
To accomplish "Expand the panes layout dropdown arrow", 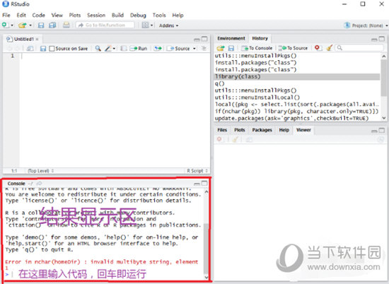I will [x=151, y=25].
